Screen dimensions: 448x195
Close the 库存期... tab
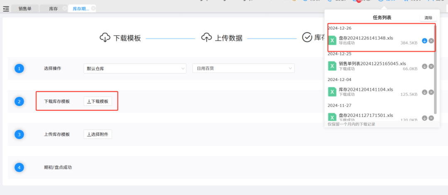click(x=93, y=8)
